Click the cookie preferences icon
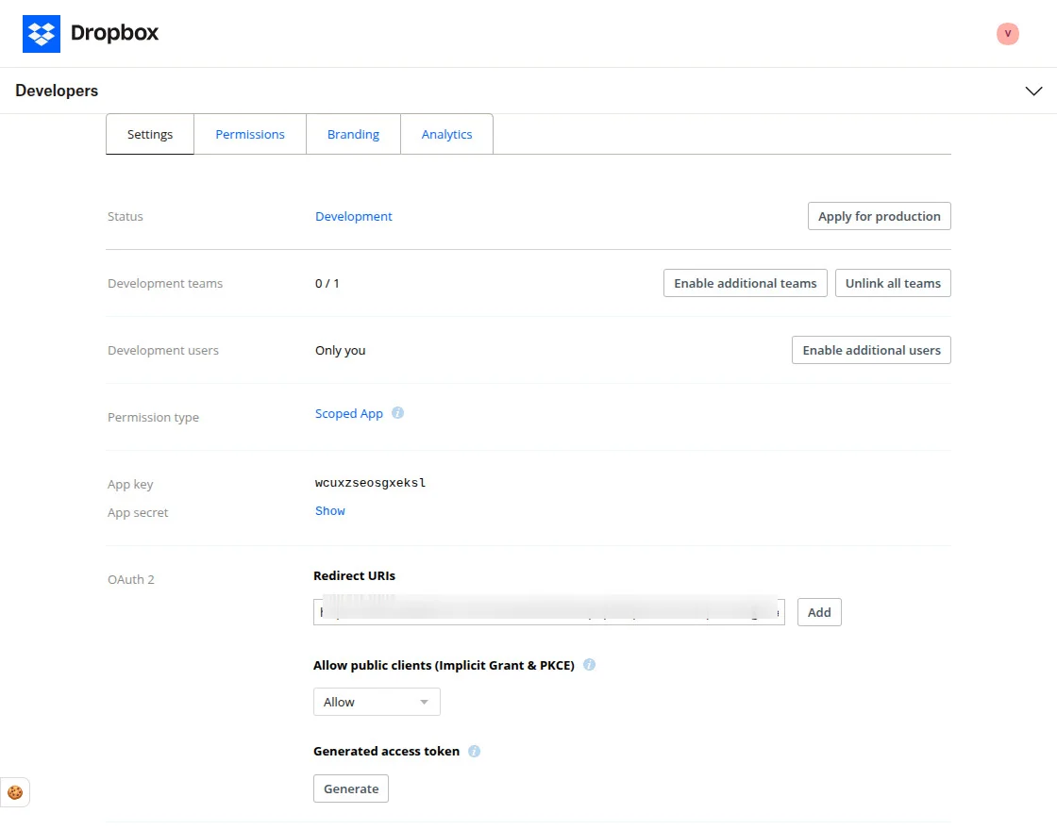 pyautogui.click(x=15, y=792)
